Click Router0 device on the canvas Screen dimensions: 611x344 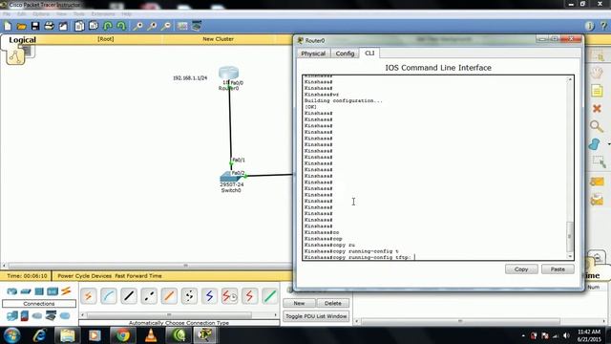(x=229, y=74)
